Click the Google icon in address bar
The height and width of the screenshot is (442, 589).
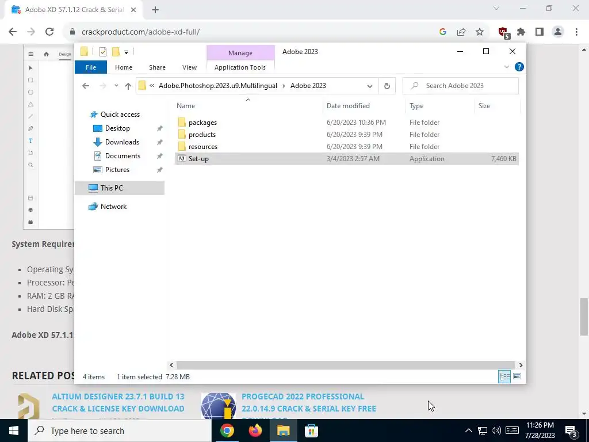coord(443,32)
